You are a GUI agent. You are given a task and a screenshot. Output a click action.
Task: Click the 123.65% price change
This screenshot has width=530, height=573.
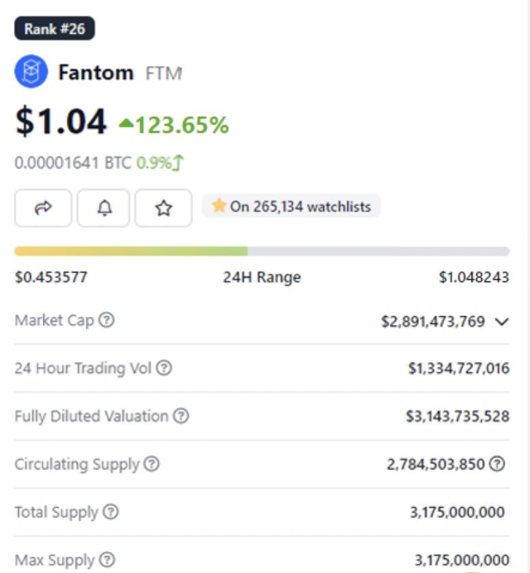(174, 125)
